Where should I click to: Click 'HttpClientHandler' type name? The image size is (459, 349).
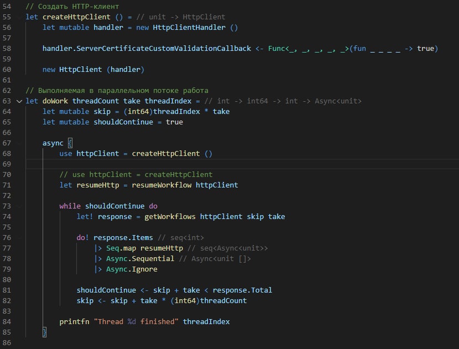tap(189, 28)
